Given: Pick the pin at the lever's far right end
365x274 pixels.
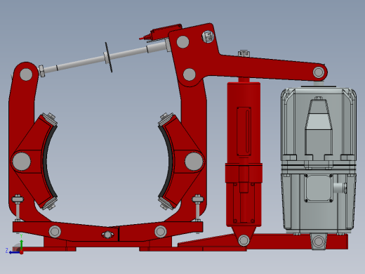Looking at the screenshot, I should tap(319, 72).
